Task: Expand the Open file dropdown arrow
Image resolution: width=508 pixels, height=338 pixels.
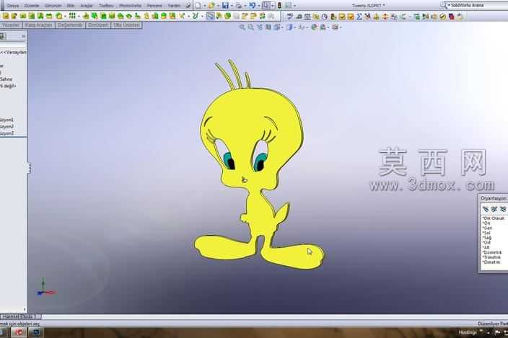Action: pos(218,6)
